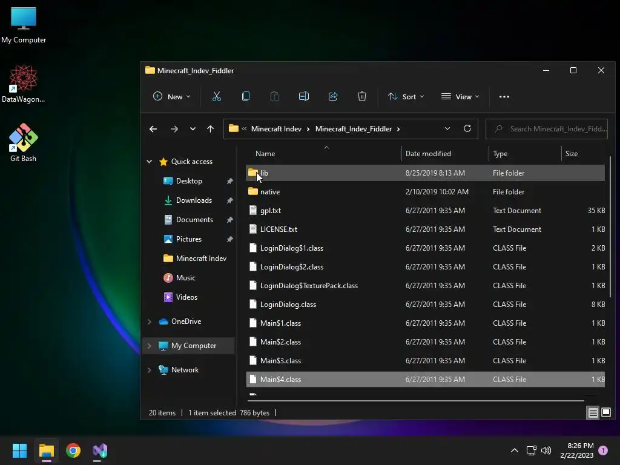The height and width of the screenshot is (465, 620).
Task: Click the Copy icon in toolbar
Action: click(x=246, y=96)
